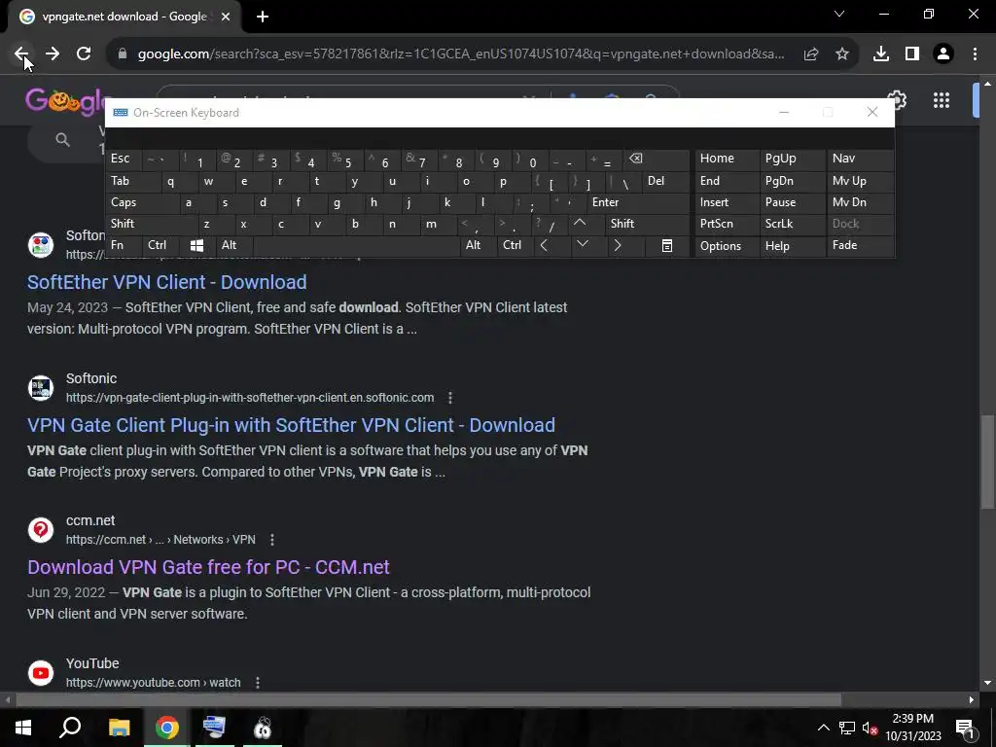996x747 pixels.
Task: Click the space bar on On-Screen Keyboard
Action: [x=356, y=246]
